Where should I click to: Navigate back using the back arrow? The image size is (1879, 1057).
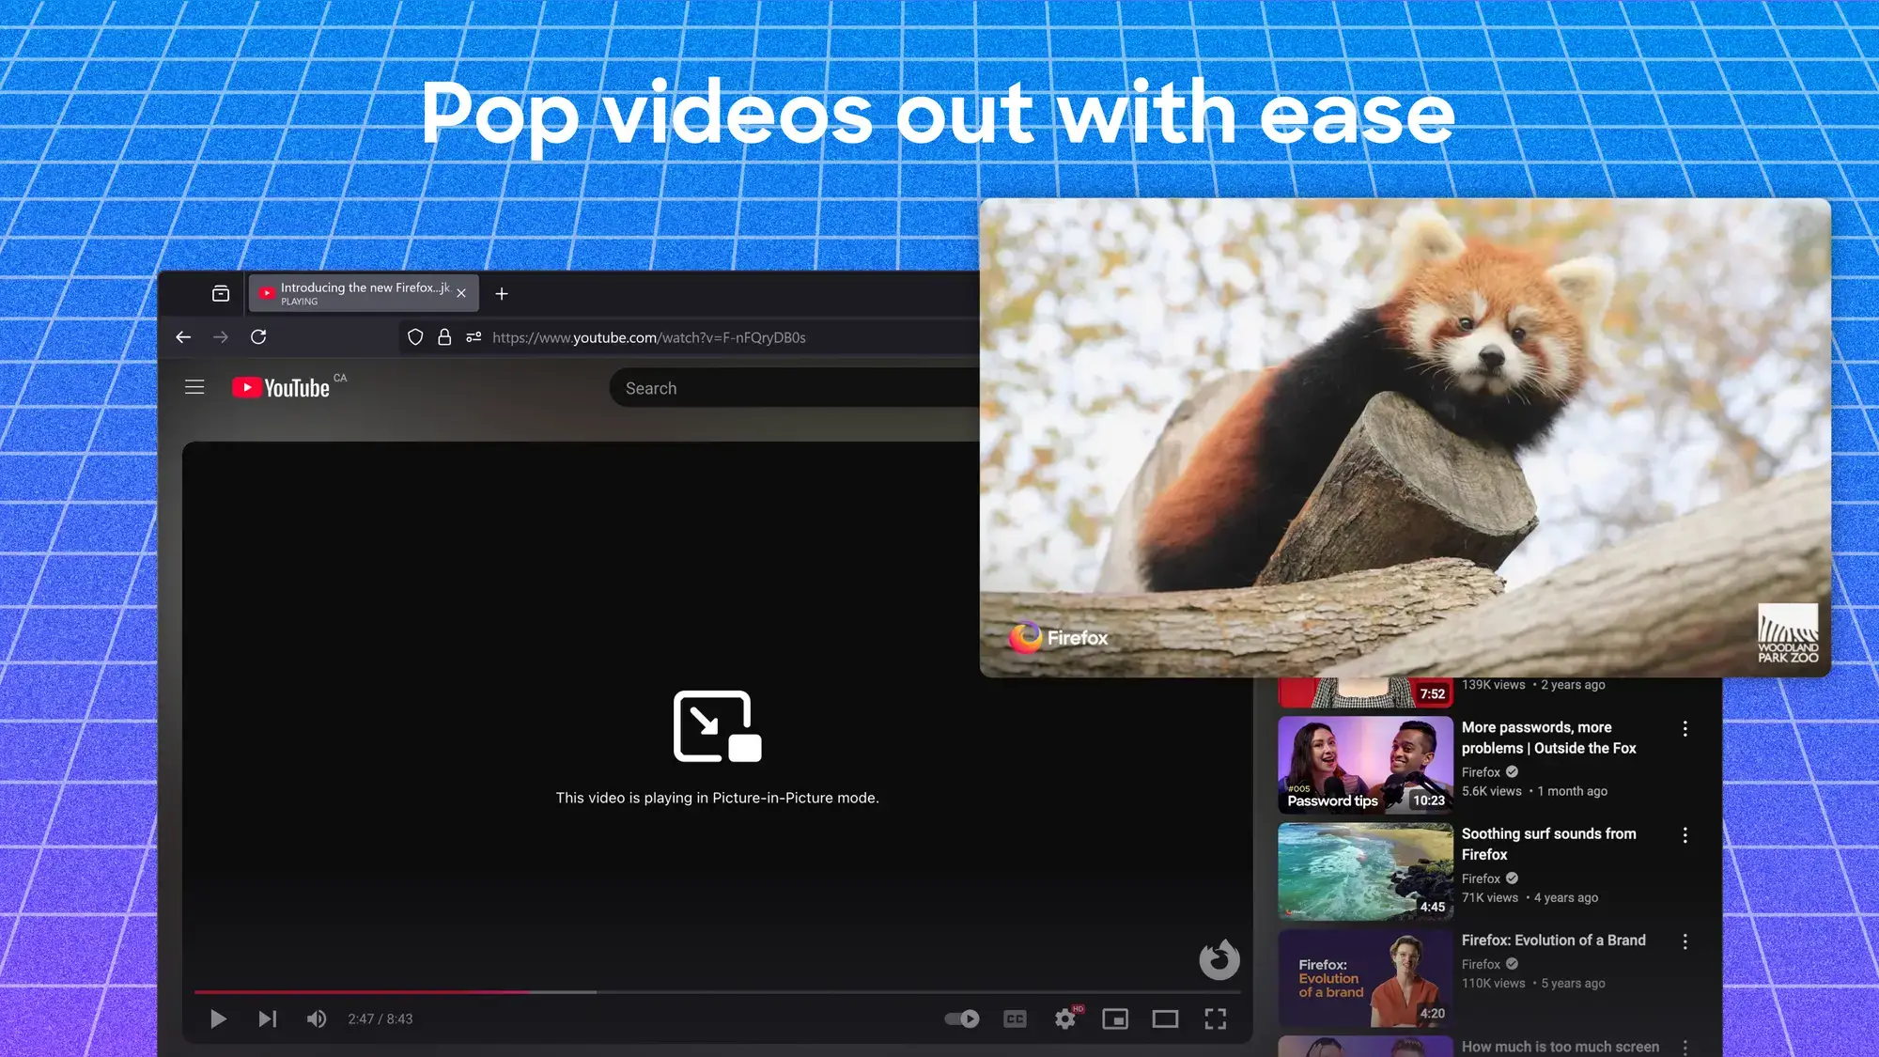click(183, 336)
